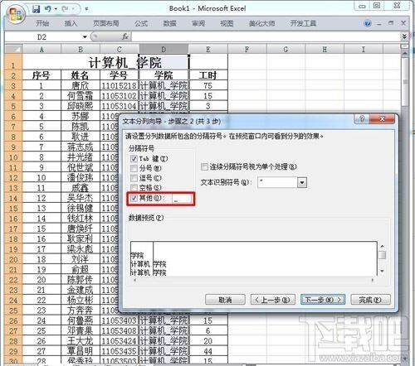
Task: Check 连续分隔符号视为单个处理 option
Action: 204,166
